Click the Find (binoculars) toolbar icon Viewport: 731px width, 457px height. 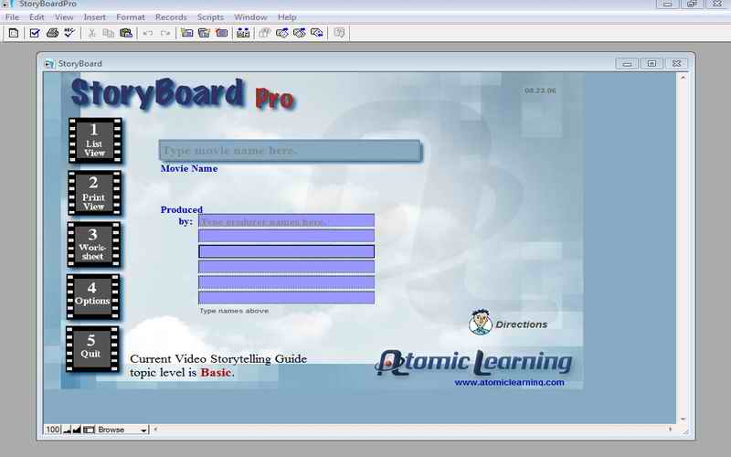point(243,34)
